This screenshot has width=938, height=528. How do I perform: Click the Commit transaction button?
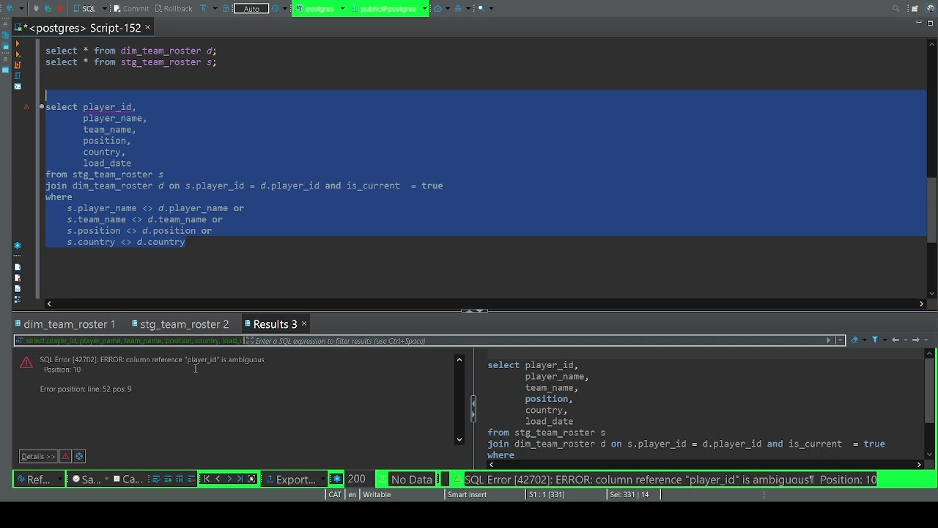[130, 8]
